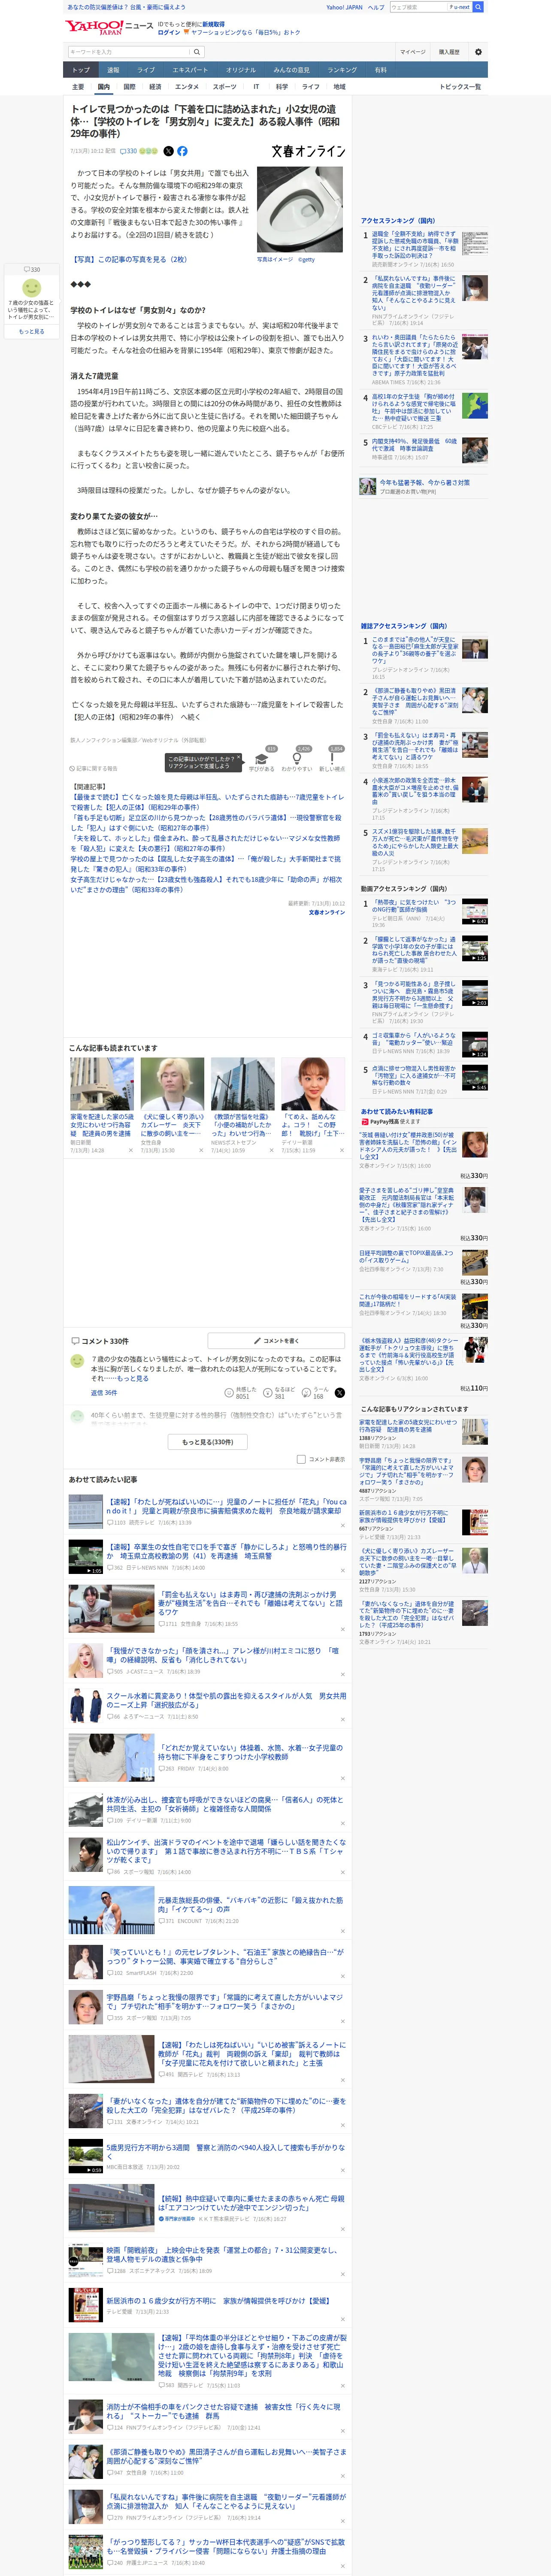
Task: Expand replies 返信 36件
Action: [104, 1393]
